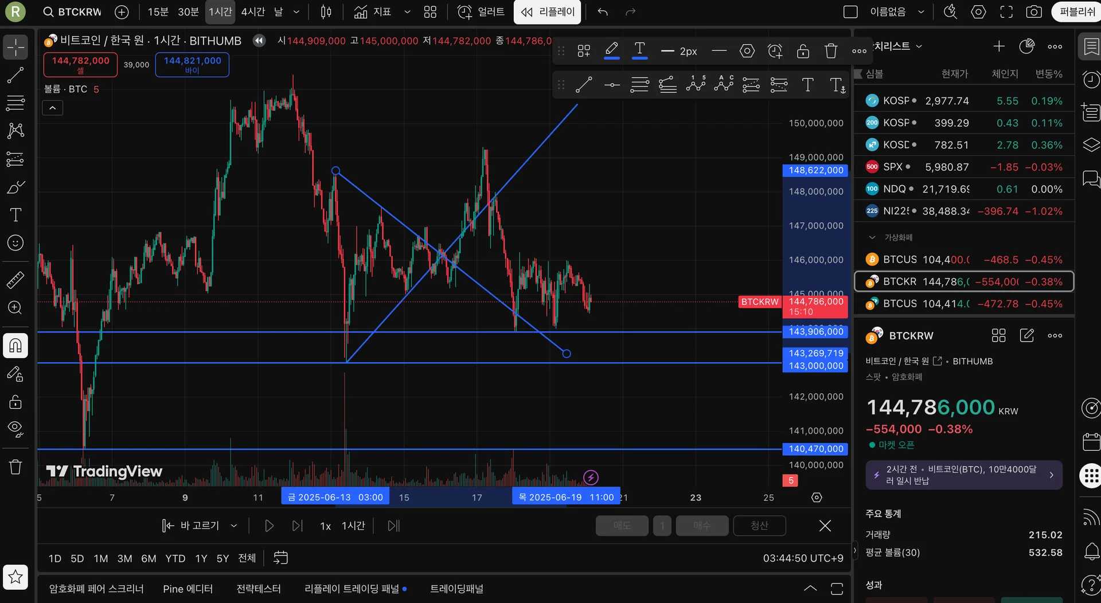Toggle the 리플레이 bar replay mode
Viewport: 1101px width, 603px height.
coord(547,12)
